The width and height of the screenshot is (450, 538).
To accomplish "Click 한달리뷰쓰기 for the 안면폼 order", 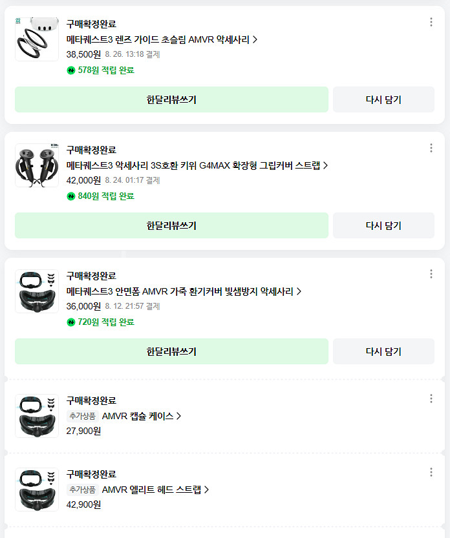I will pyautogui.click(x=171, y=351).
